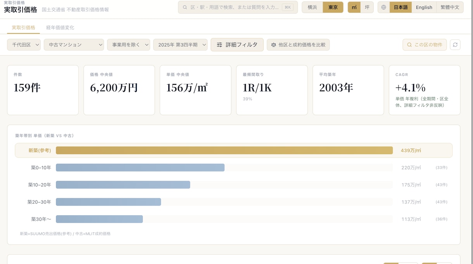Click the 159件 count value
473x264 pixels.
click(x=27, y=88)
